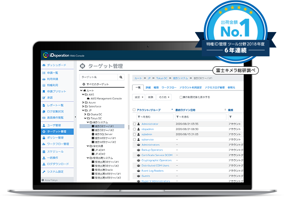Open the idopadmin account link
Screen dimensions: 284x198
click(x=147, y=129)
